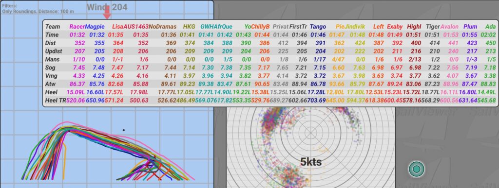The image size is (499, 188).
Task: Click the Sog row label
Action: click(x=51, y=68)
